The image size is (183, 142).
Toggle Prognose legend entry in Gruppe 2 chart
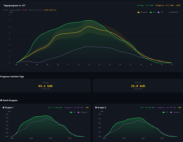coord(174,112)
